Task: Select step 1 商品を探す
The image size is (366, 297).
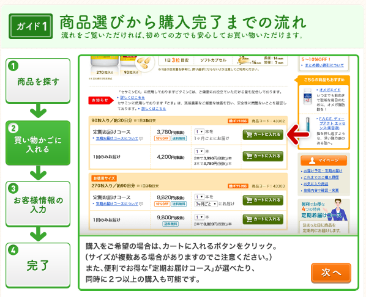Action: point(38,81)
